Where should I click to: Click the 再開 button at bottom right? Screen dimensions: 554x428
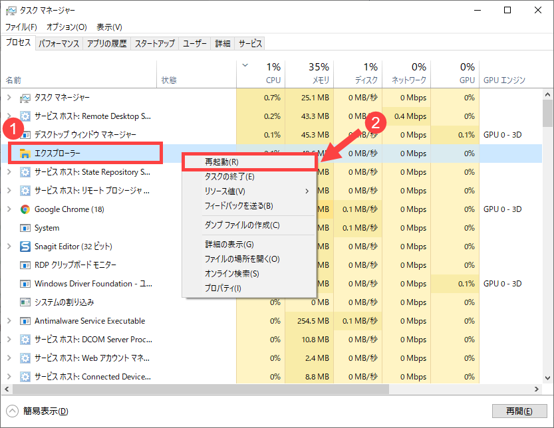(x=519, y=411)
